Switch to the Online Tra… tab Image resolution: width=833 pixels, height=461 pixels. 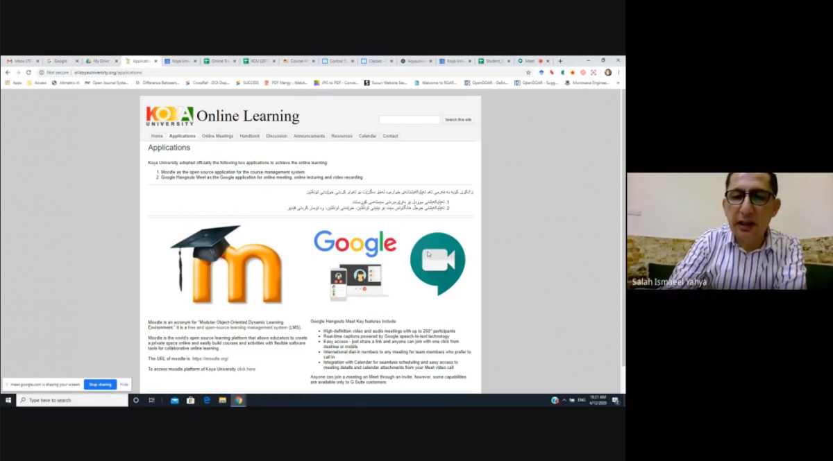(219, 61)
